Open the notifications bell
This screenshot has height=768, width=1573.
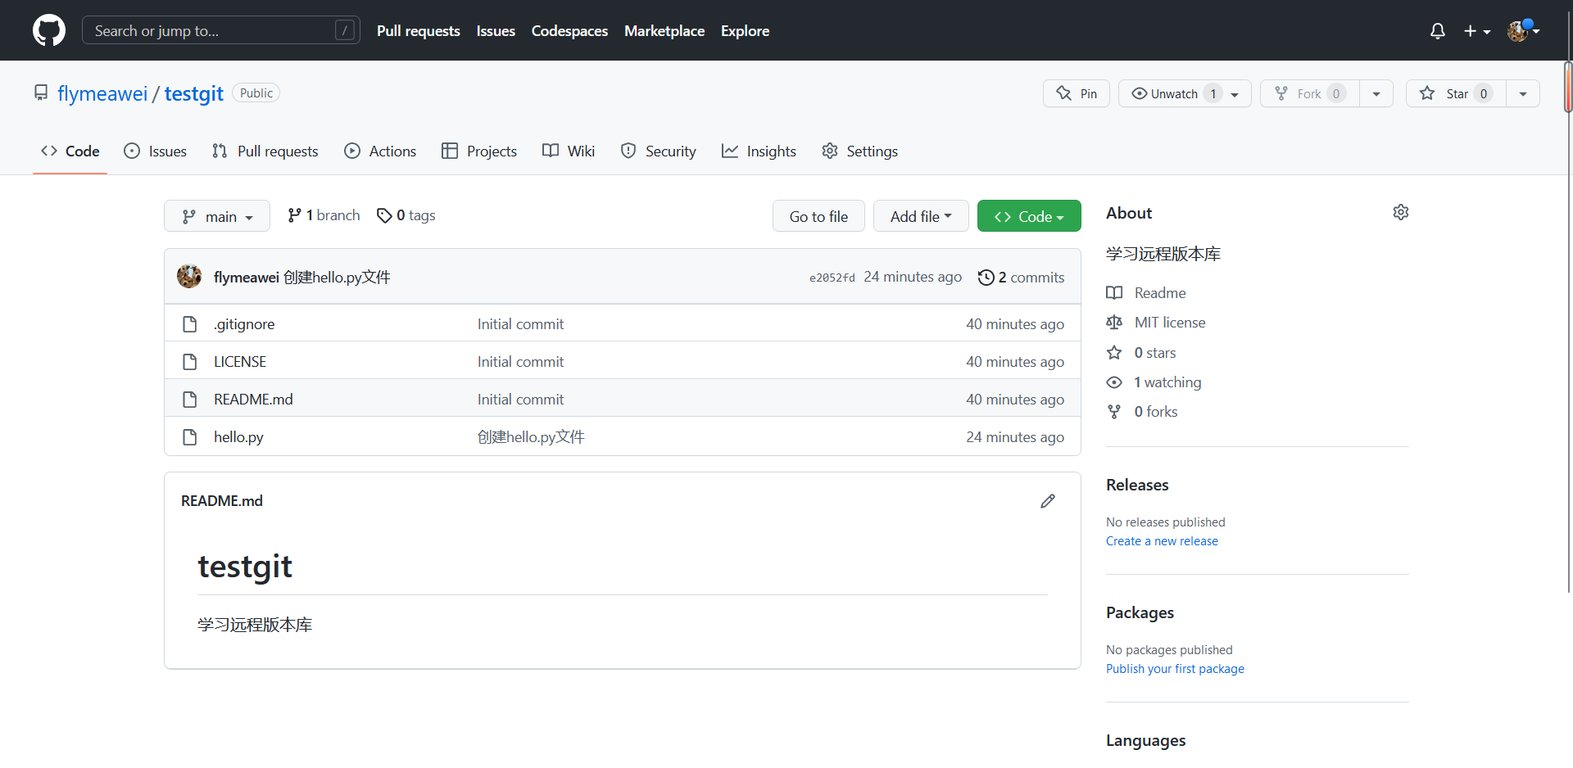(1437, 31)
